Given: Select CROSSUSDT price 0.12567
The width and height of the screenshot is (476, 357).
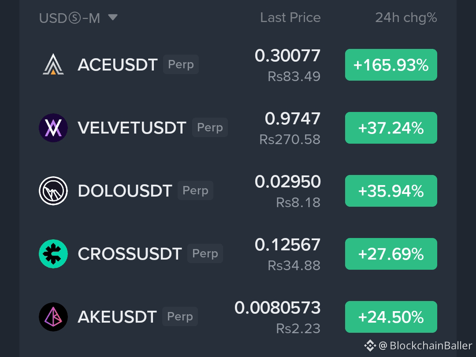Looking at the screenshot, I should [287, 245].
